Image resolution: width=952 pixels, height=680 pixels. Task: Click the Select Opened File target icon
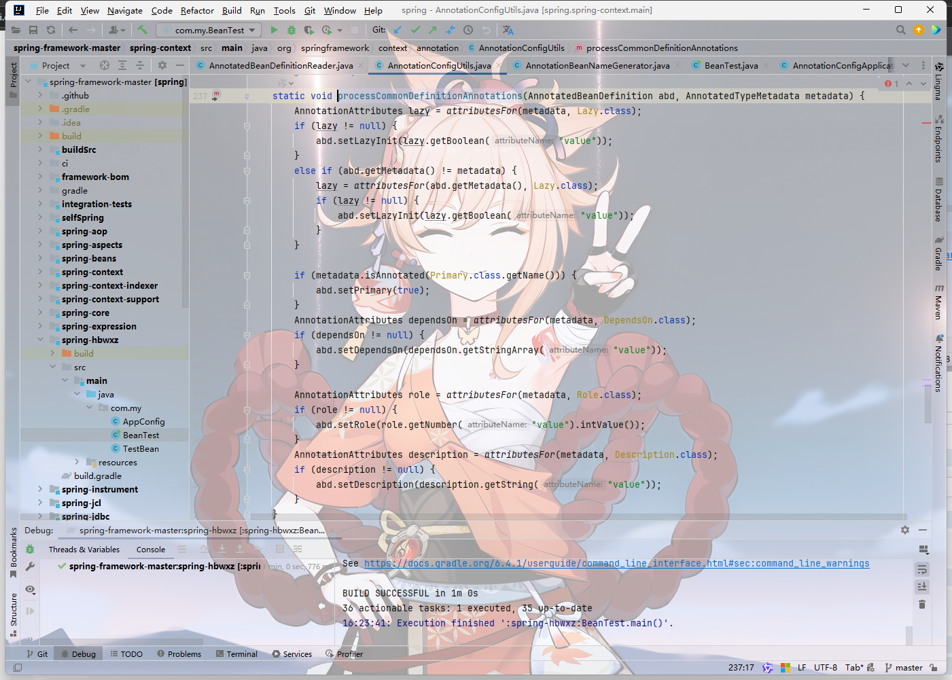(x=105, y=65)
